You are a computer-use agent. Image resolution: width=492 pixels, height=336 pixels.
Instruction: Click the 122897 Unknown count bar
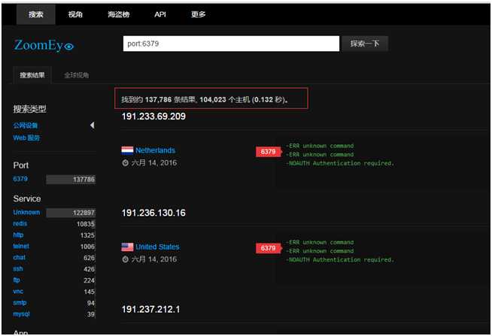(71, 213)
